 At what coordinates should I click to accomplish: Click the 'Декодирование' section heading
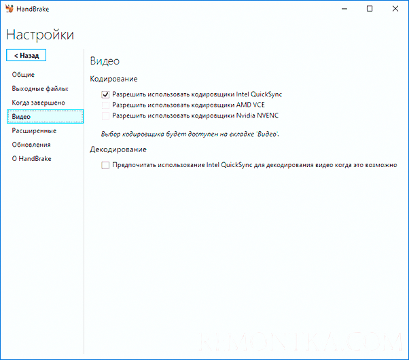point(118,149)
